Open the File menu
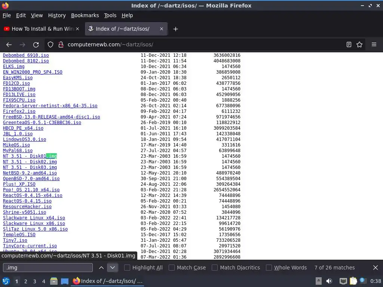Screen dimensions: 383x287 (7, 15)
